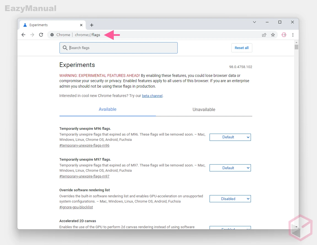
Task: Close the Experiments tab
Action: click(81, 25)
